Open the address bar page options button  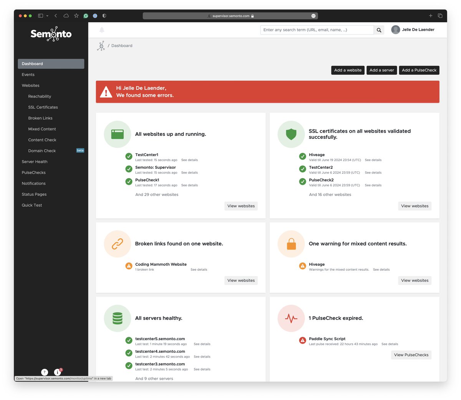tap(313, 16)
